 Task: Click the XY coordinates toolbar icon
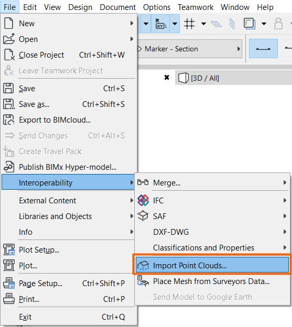pos(161,24)
